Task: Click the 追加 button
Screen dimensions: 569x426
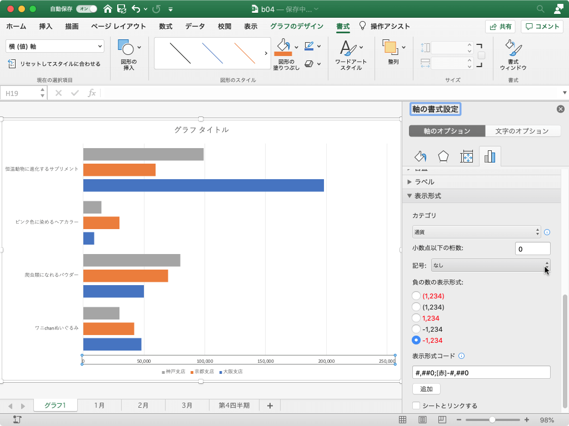Action: click(426, 389)
